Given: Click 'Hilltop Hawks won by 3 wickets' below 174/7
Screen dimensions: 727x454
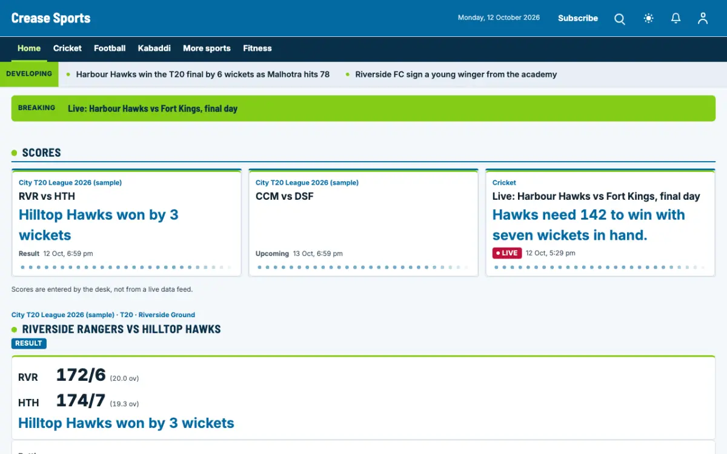Looking at the screenshot, I should [126, 423].
